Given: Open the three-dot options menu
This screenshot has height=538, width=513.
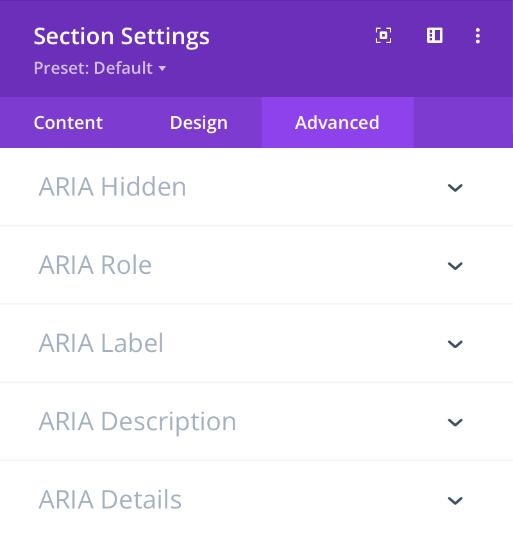Looking at the screenshot, I should [x=478, y=36].
